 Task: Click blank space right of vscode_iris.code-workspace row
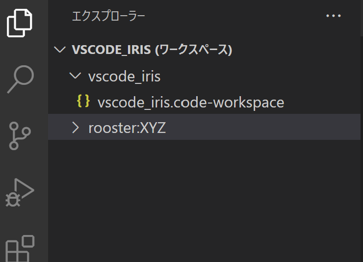324,102
